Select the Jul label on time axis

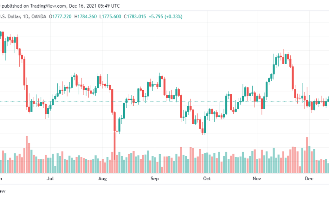[50, 179]
